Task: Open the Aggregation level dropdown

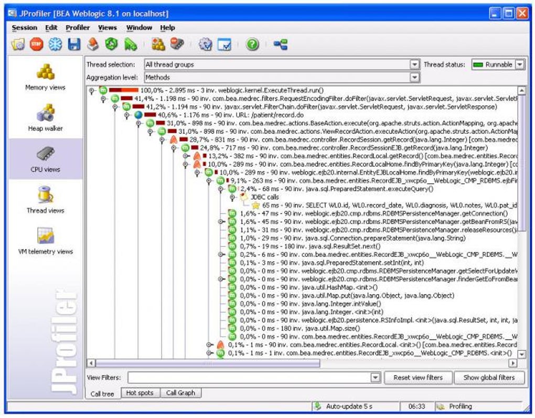Action: click(x=414, y=78)
